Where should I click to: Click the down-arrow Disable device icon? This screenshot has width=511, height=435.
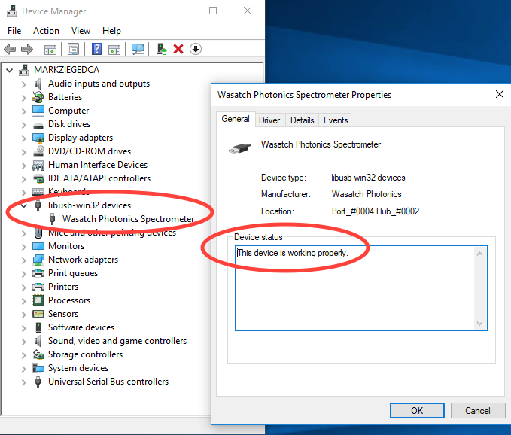[196, 50]
